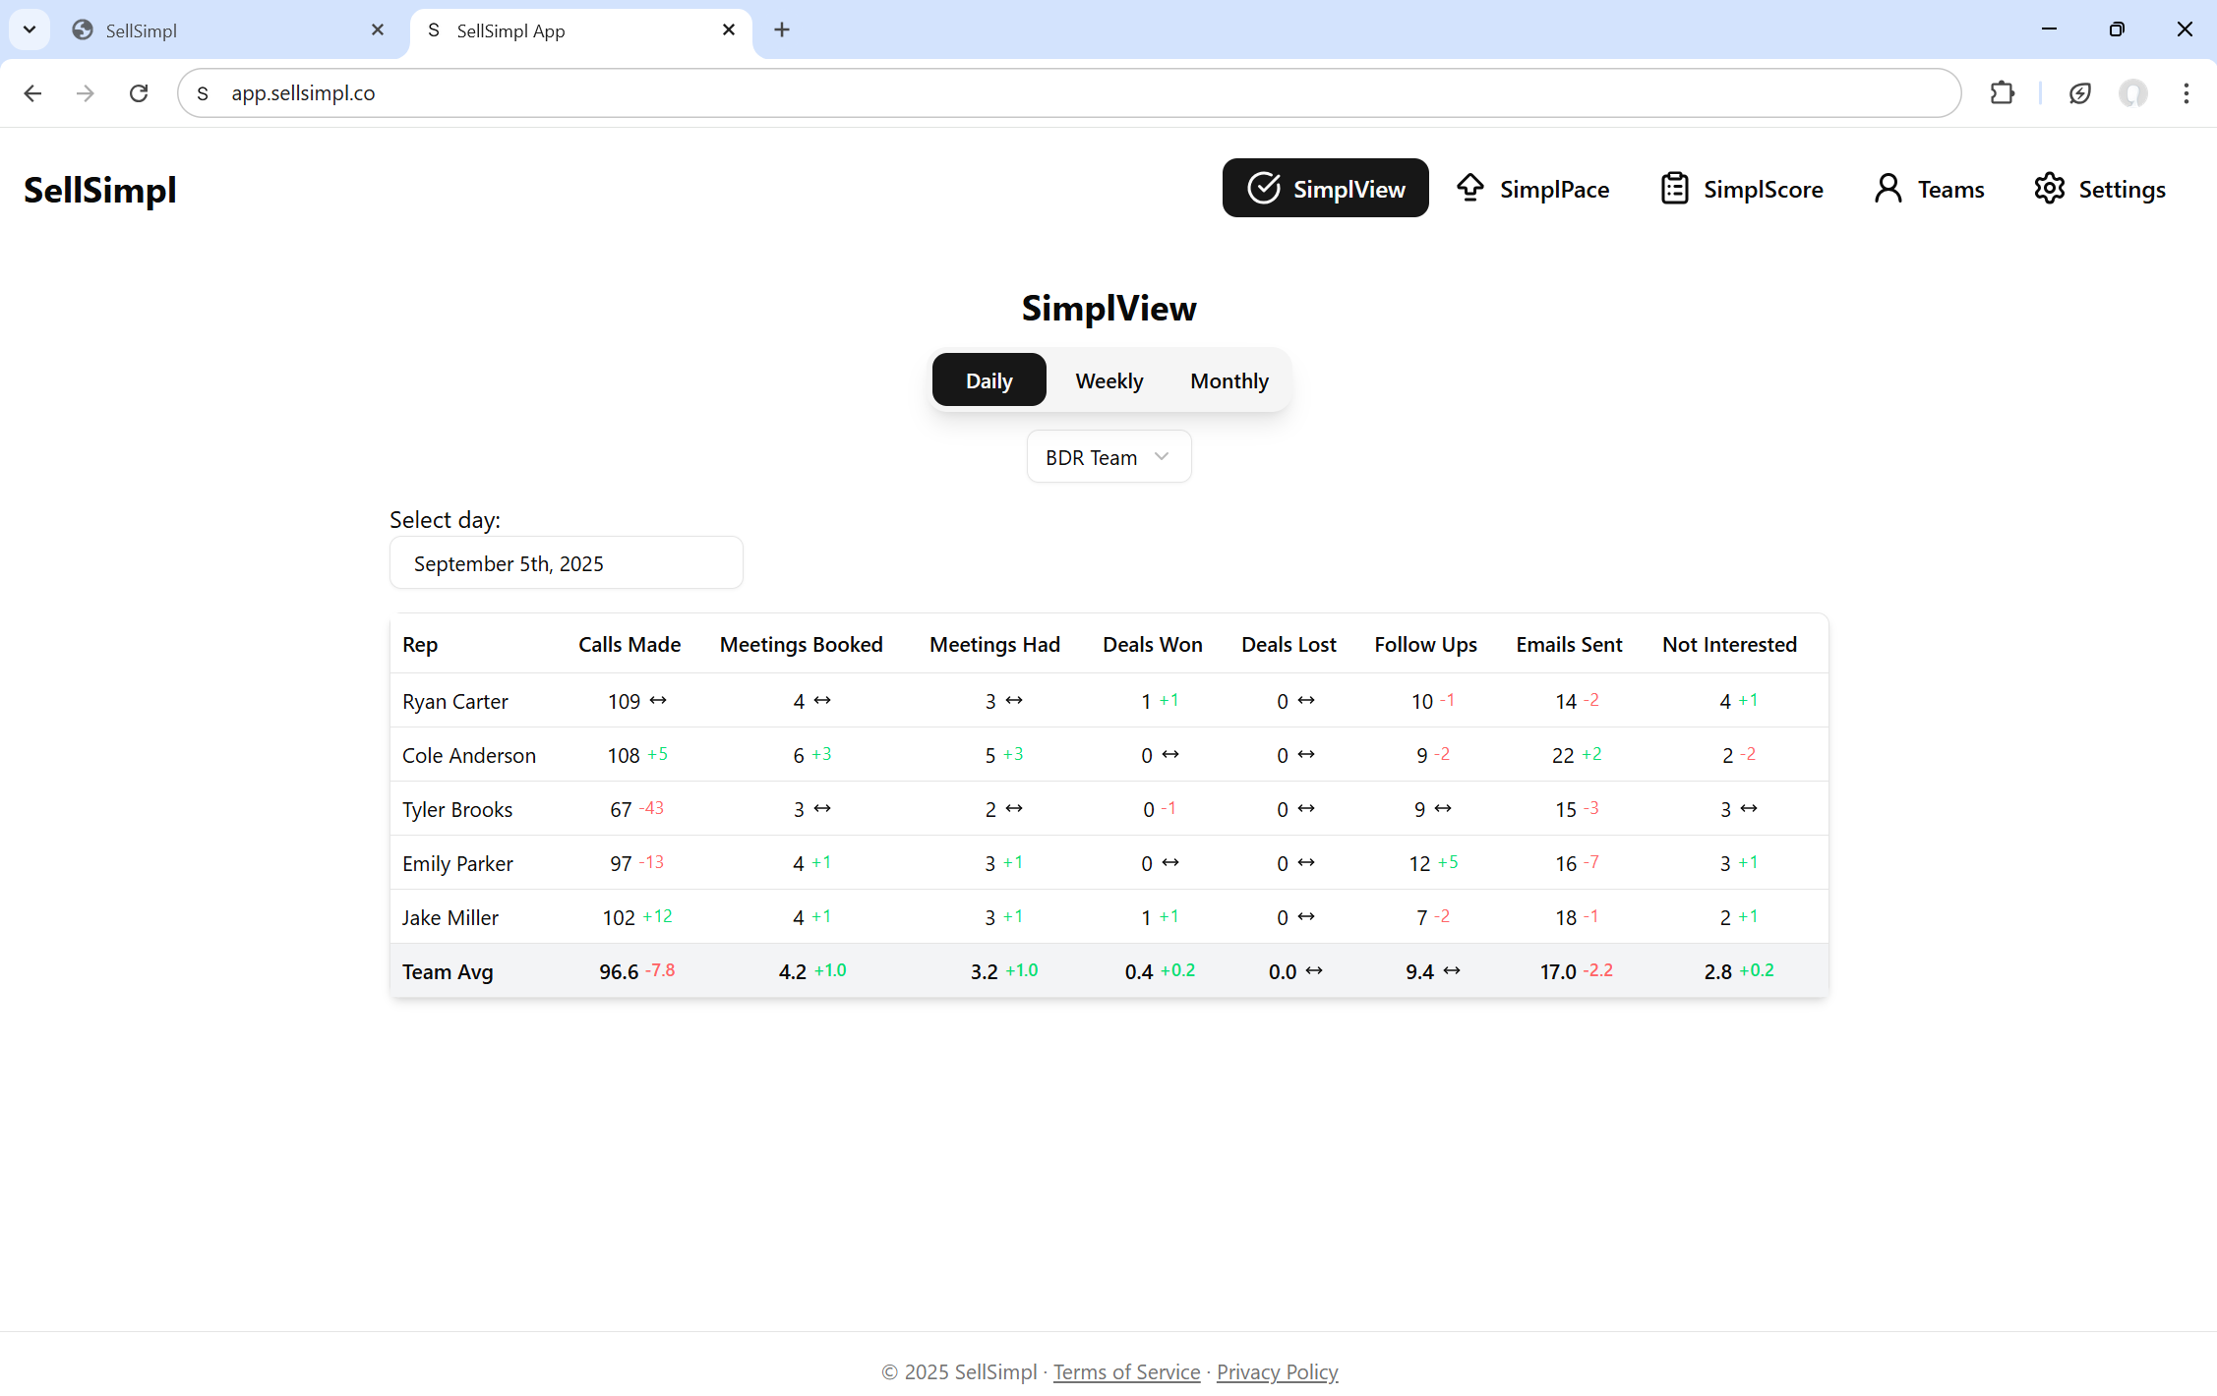Click the back navigation arrow
The width and height of the screenshot is (2217, 1396).
(32, 92)
